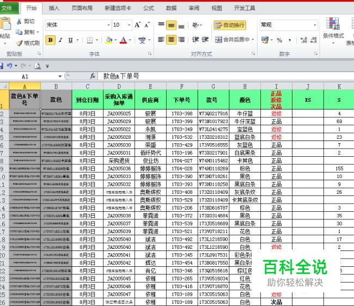This screenshot has width=354, height=306.
Task: Increase decimal places icon
Action: click(304, 40)
